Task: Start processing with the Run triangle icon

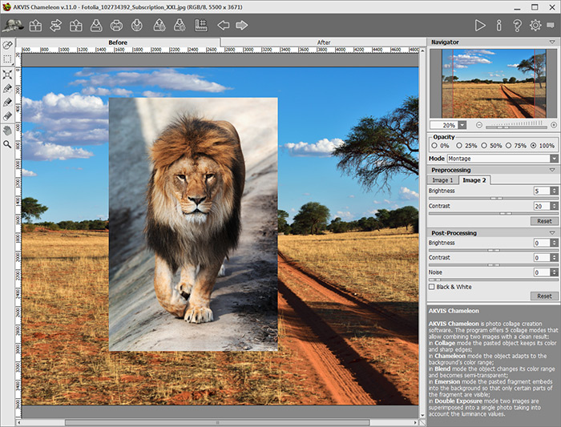Action: 480,26
